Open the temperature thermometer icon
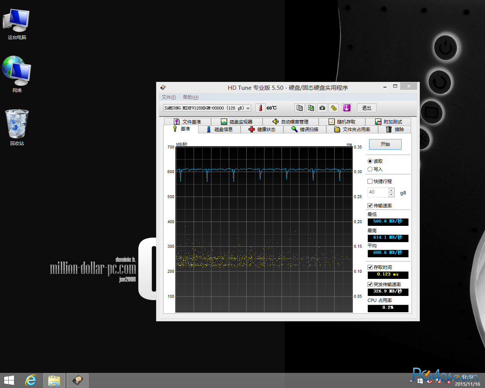 click(x=260, y=108)
